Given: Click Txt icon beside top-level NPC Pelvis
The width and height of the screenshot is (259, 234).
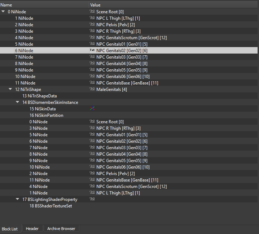Looking at the screenshot, I should pos(92,24).
